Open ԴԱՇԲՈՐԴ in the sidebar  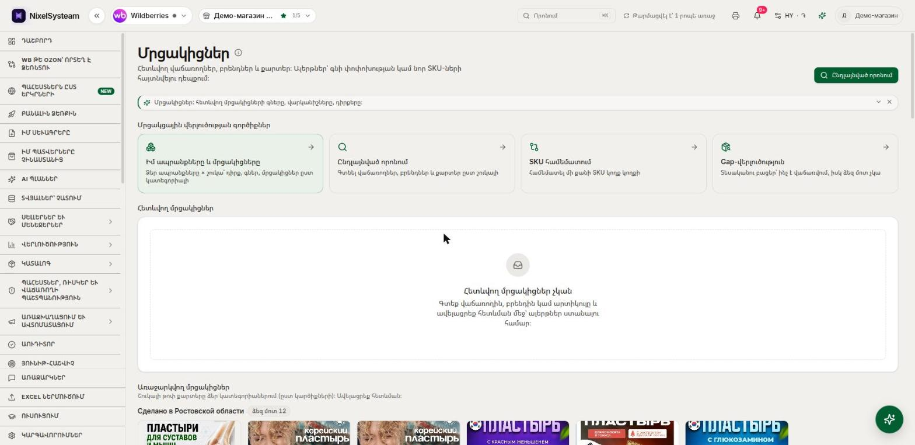click(x=60, y=41)
